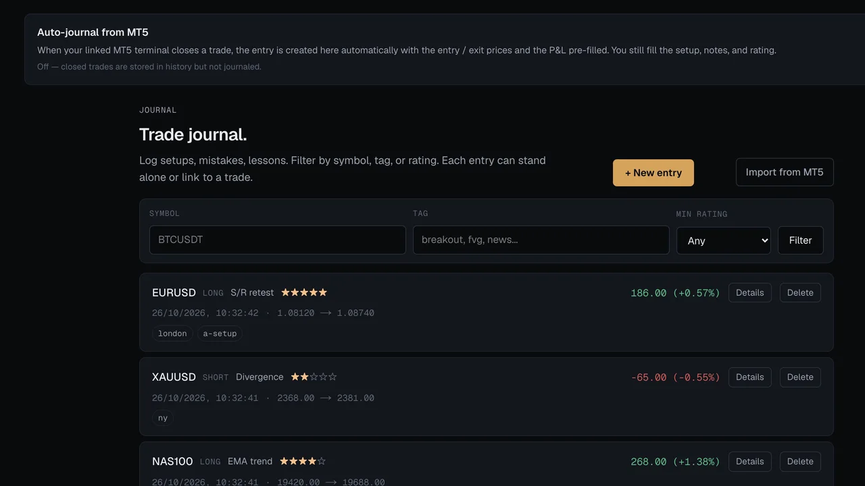
Task: Open the Min rating dropdown
Action: tap(724, 240)
